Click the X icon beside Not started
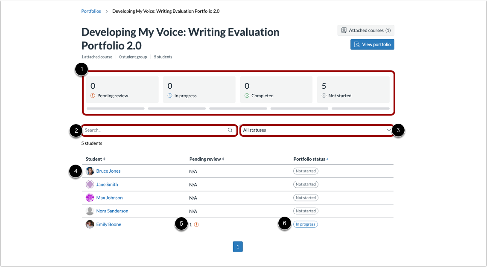Screen dimensions: 487x267 [323, 96]
